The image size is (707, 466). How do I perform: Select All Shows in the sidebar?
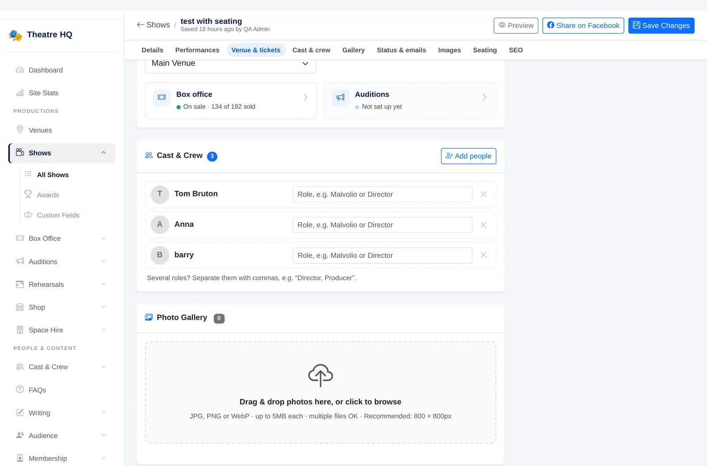(53, 175)
